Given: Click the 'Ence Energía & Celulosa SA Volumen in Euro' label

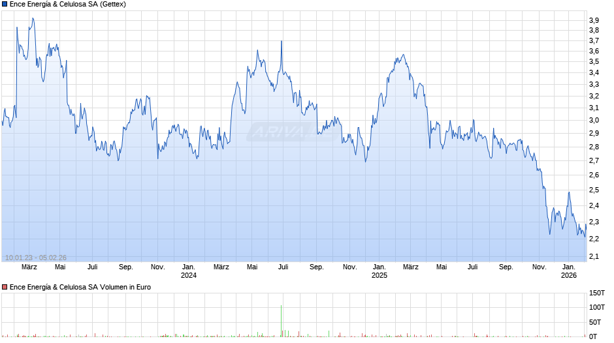Looking at the screenshot, I should tap(80, 287).
